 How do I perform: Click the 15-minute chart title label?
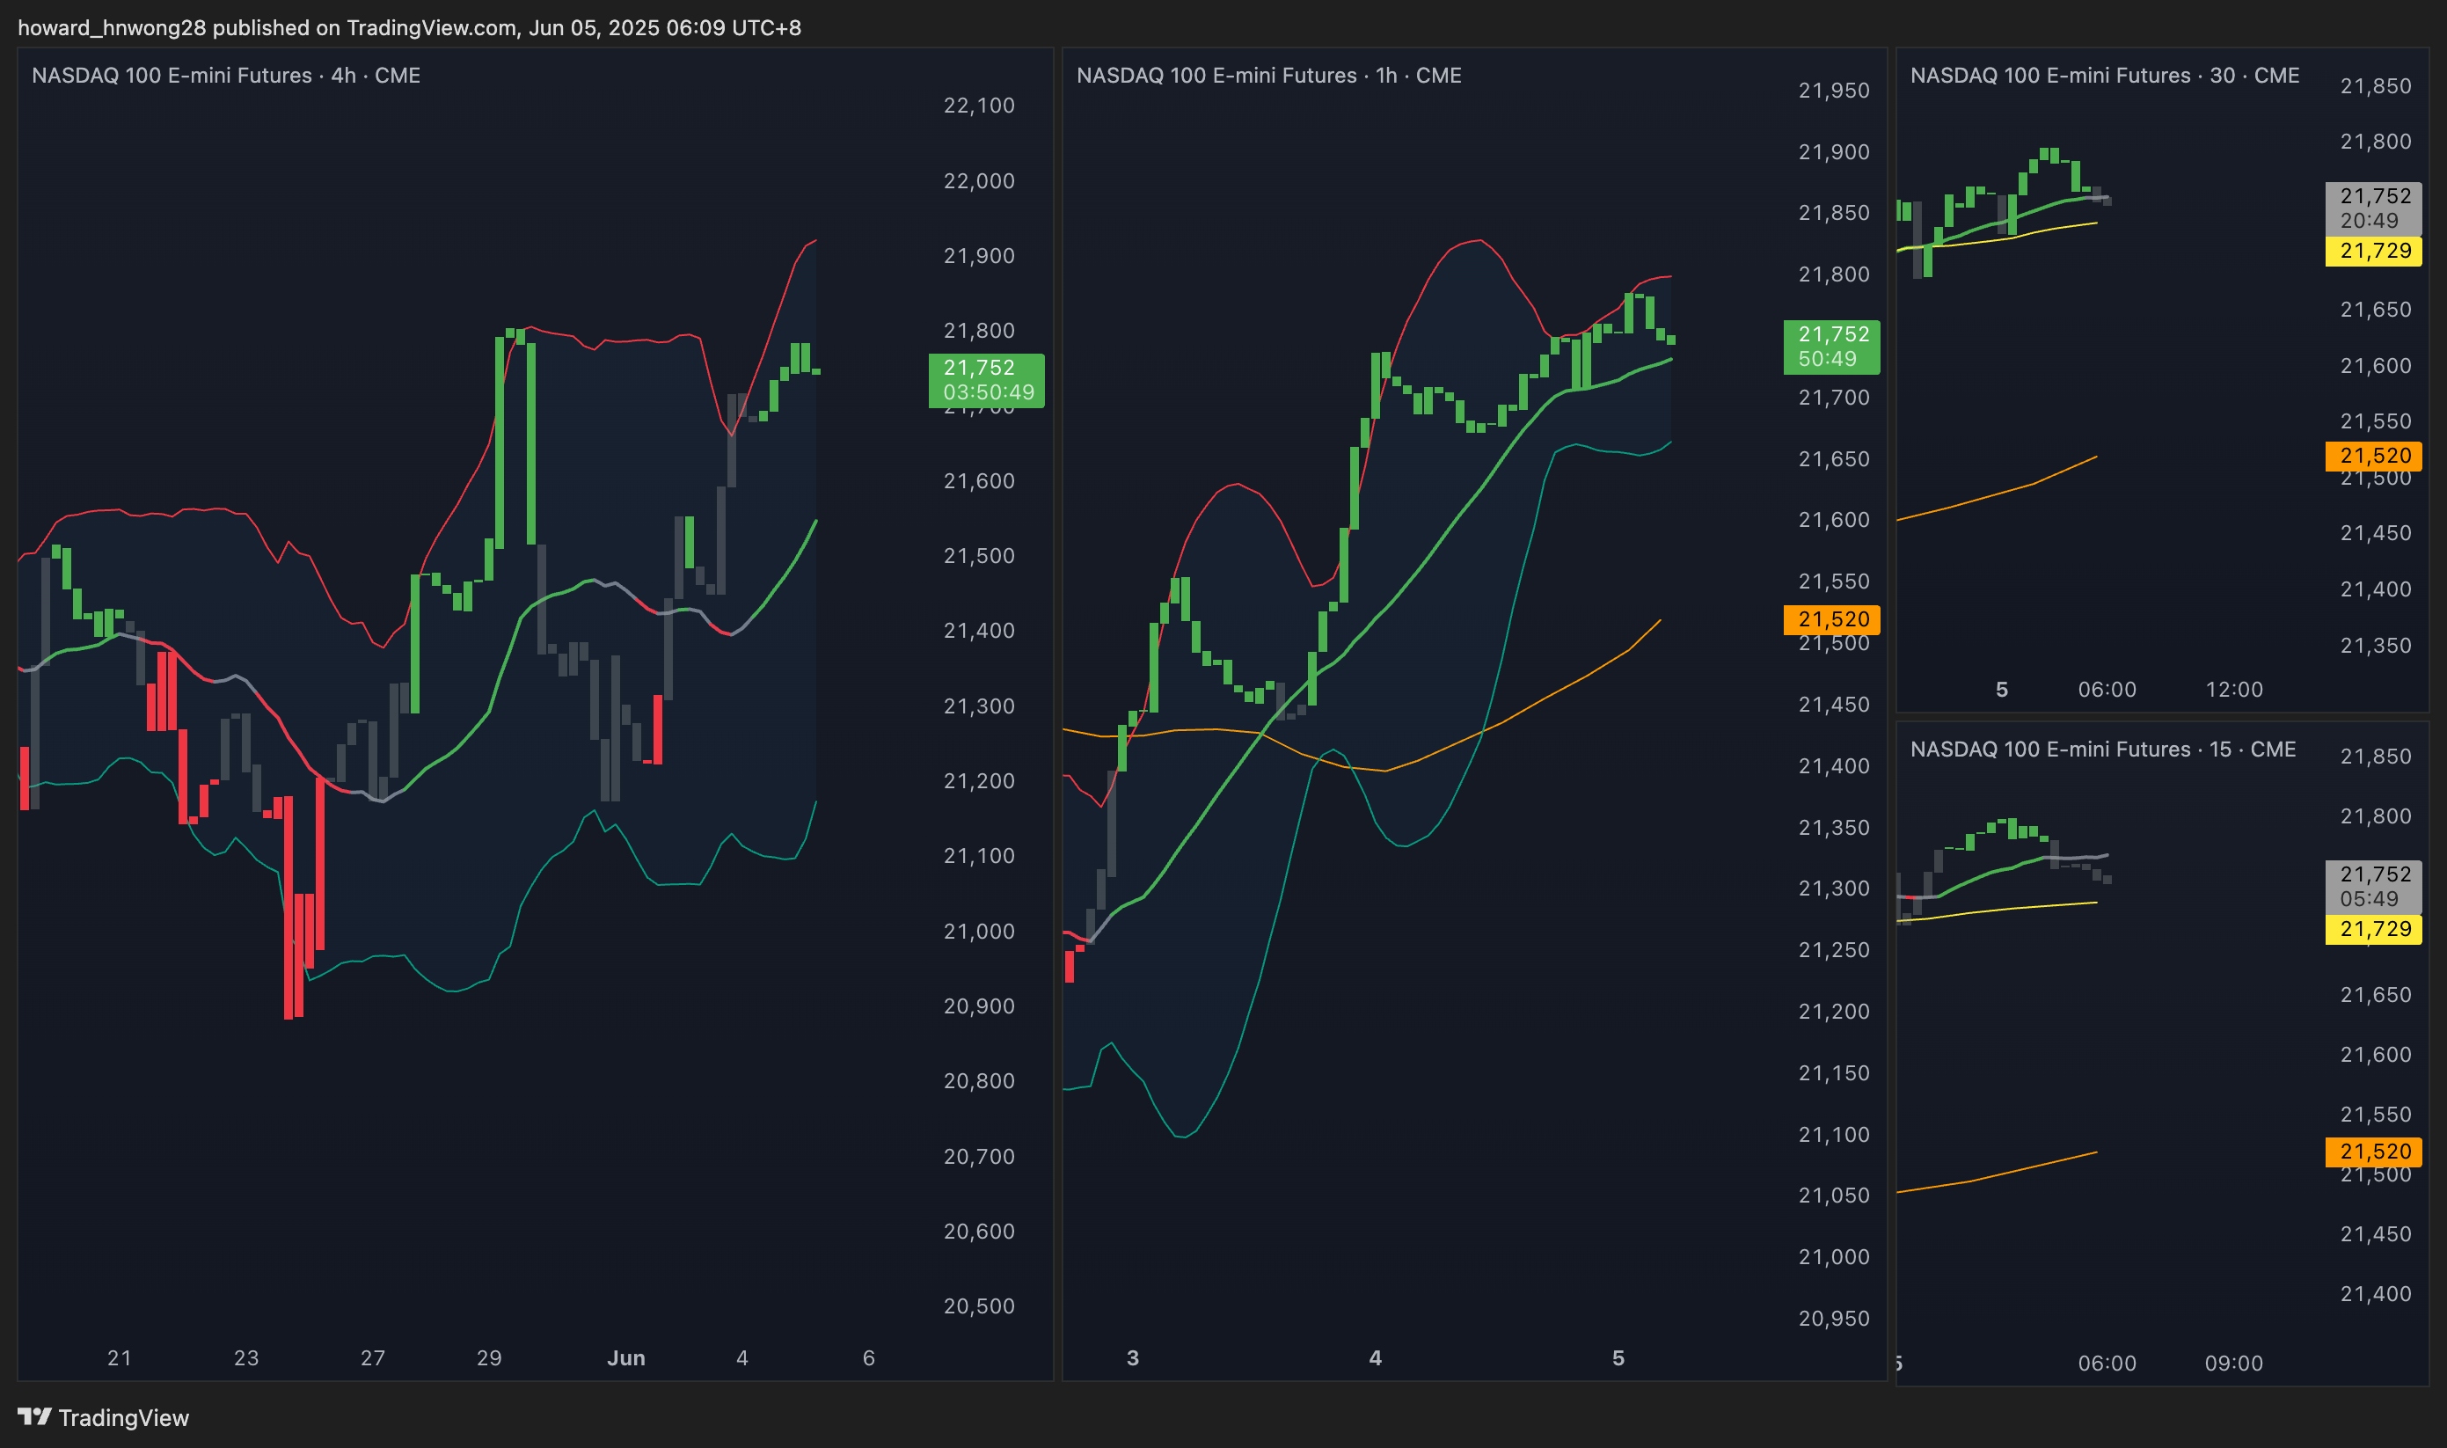coord(2101,750)
